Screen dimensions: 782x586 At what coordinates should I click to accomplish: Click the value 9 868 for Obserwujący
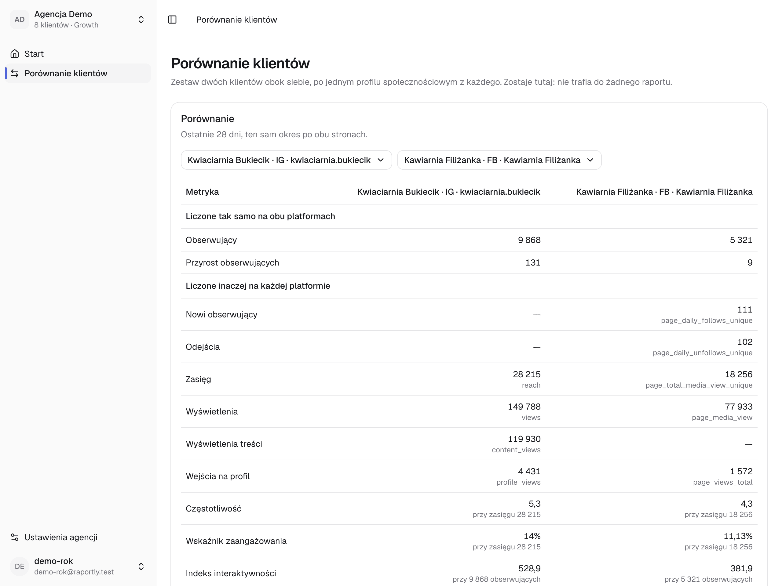point(529,240)
